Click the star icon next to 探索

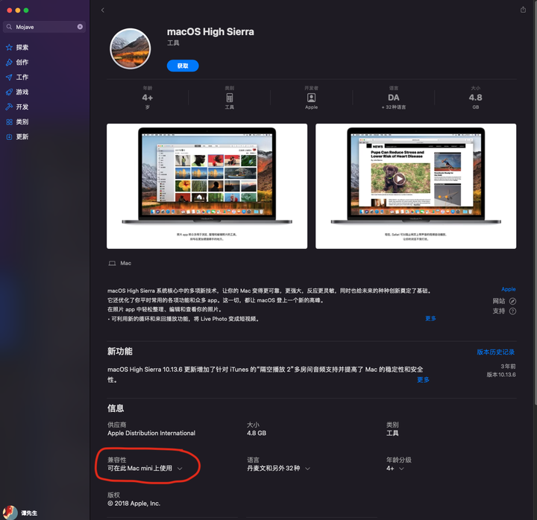pyautogui.click(x=9, y=47)
